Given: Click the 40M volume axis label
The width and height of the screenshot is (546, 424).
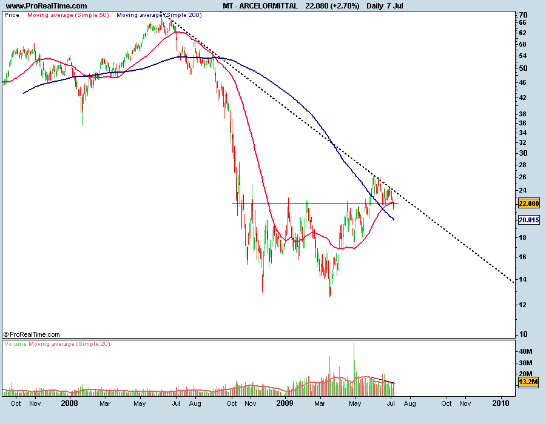Looking at the screenshot, I should 526,351.
